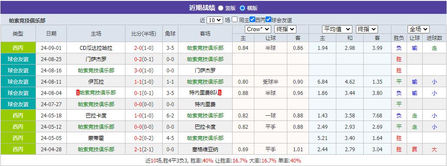Click 塞格维亚纳 away team link

click(x=205, y=149)
